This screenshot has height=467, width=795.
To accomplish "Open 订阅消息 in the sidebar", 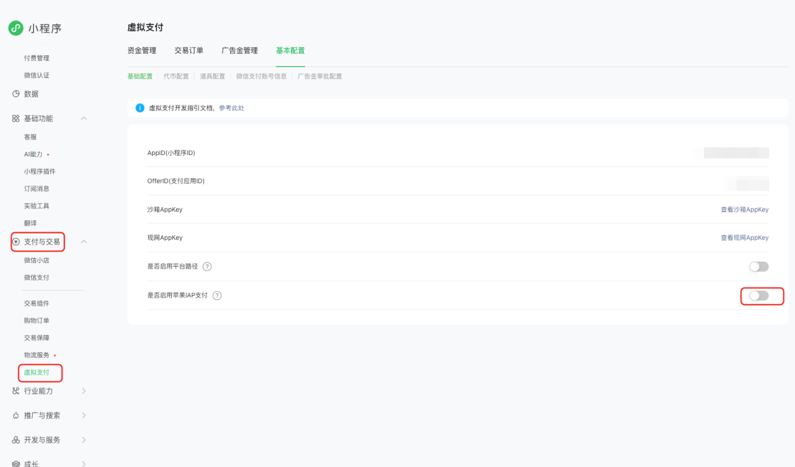I will click(x=37, y=189).
